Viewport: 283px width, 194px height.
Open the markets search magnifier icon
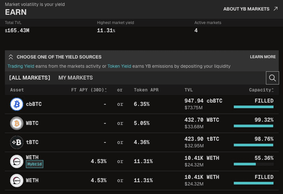click(272, 78)
